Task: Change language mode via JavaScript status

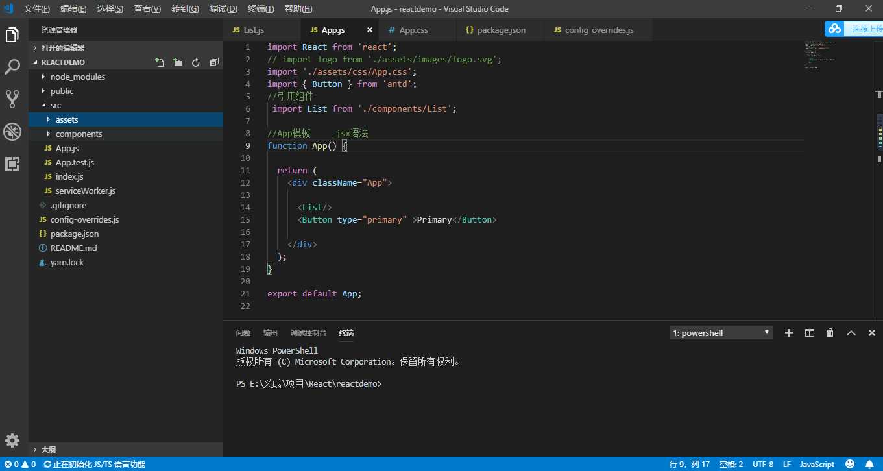Action: pos(817,464)
